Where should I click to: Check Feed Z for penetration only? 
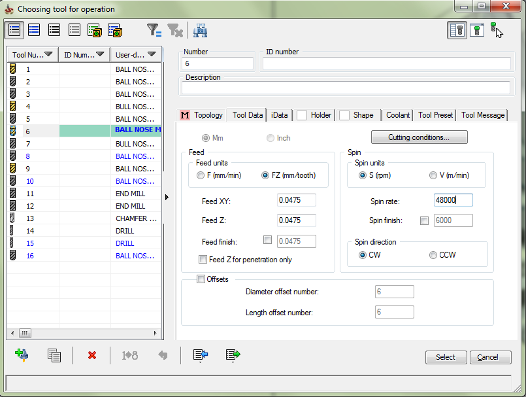pyautogui.click(x=203, y=259)
